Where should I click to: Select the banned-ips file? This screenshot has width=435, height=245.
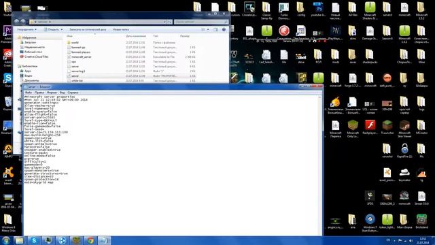[x=78, y=48]
